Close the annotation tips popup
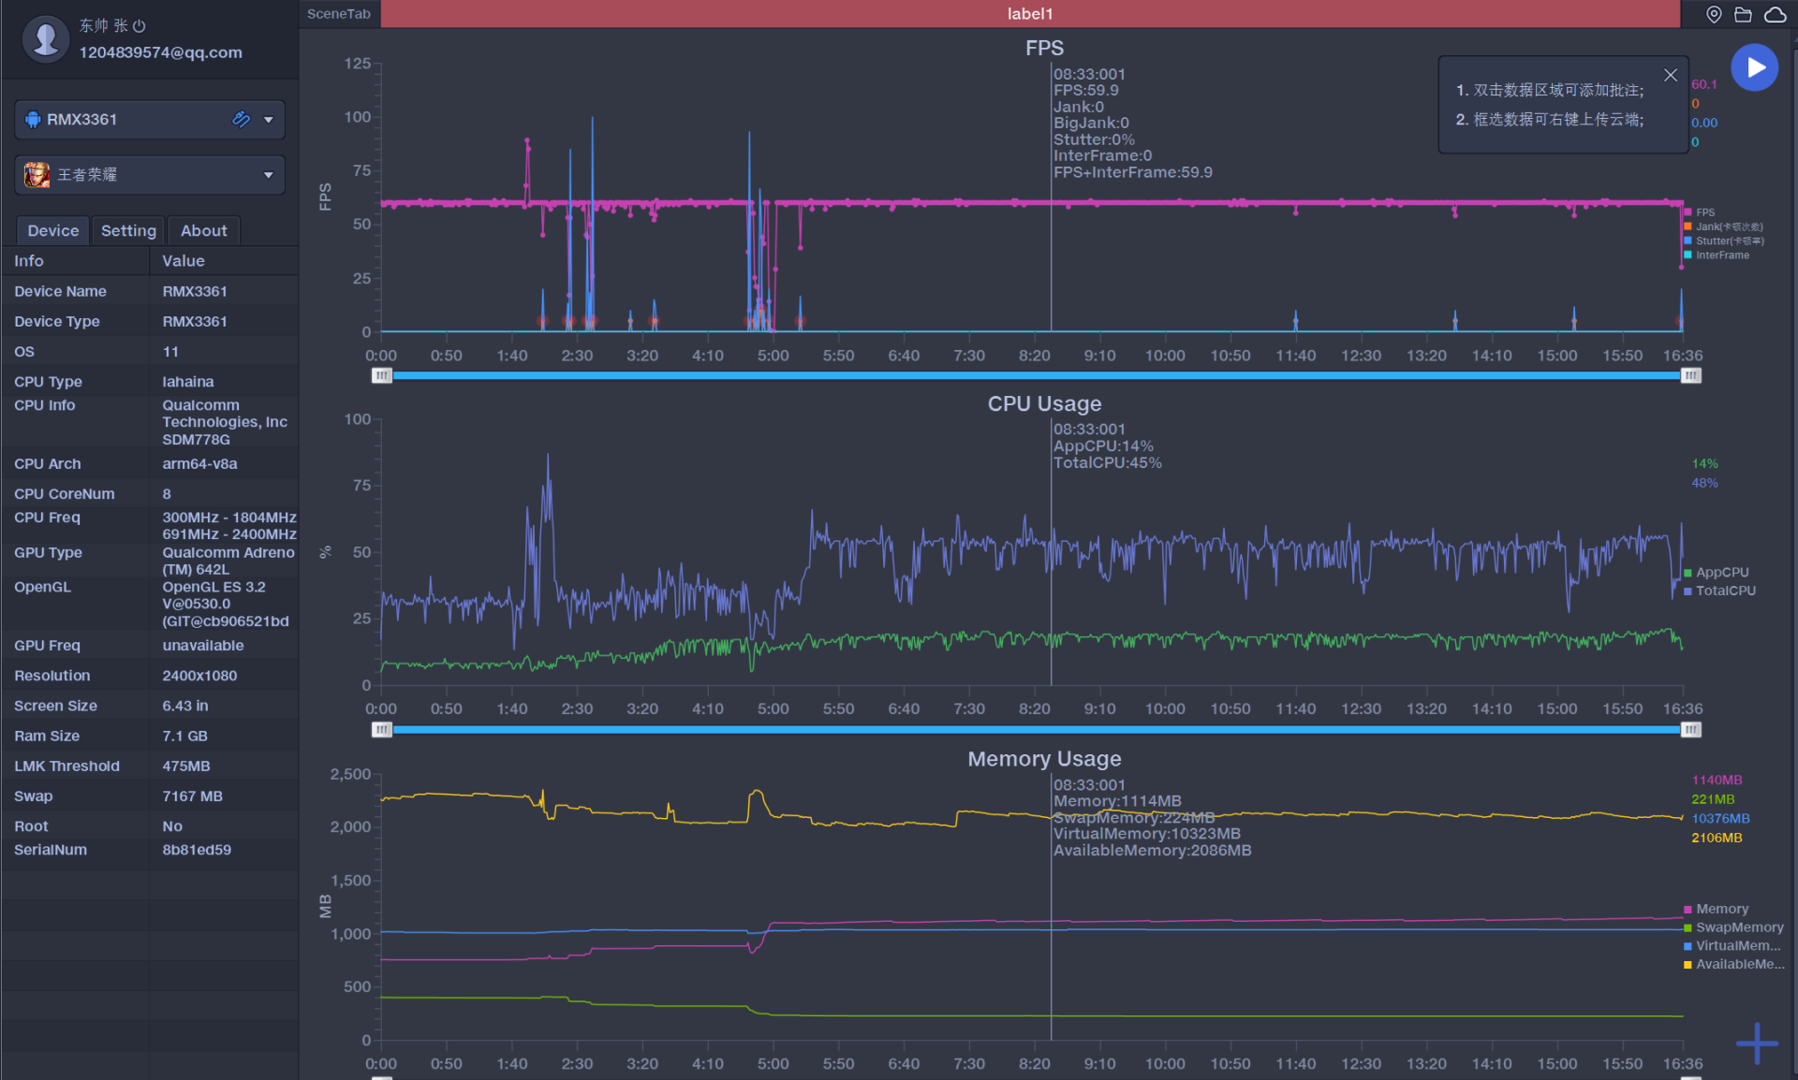The width and height of the screenshot is (1798, 1080). click(x=1671, y=75)
